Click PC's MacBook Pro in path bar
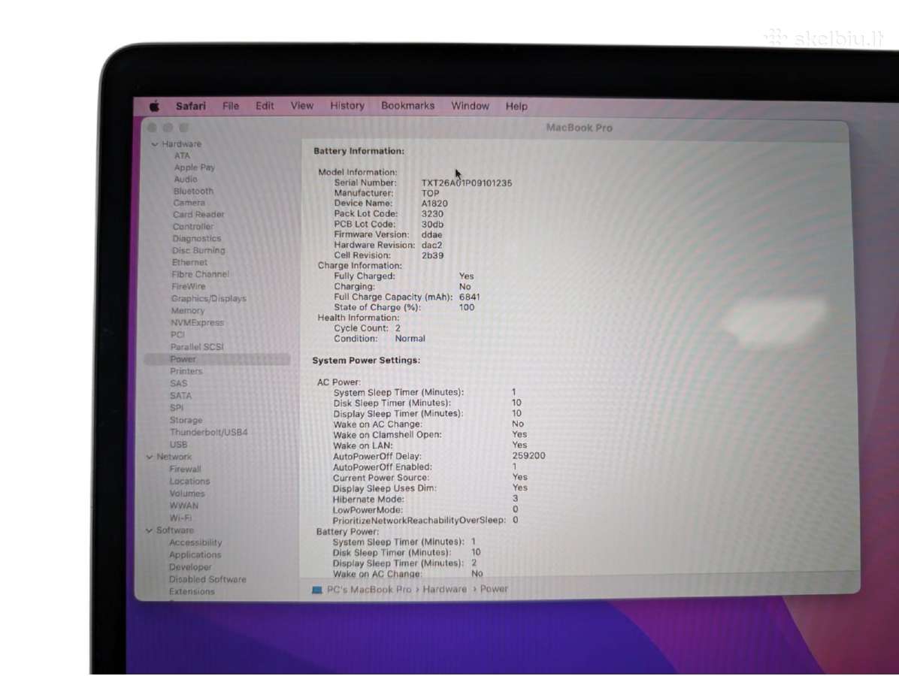899x676 pixels. (x=368, y=590)
